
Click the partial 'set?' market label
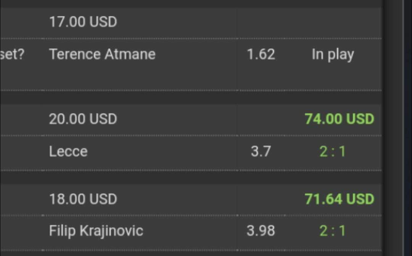click(12, 54)
